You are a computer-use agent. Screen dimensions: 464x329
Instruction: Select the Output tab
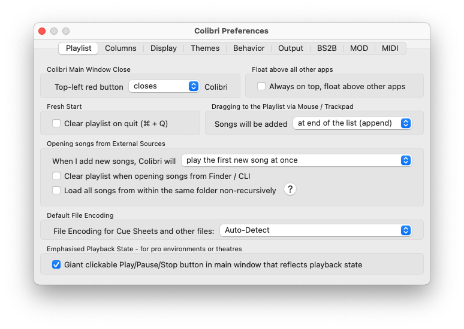pos(291,48)
